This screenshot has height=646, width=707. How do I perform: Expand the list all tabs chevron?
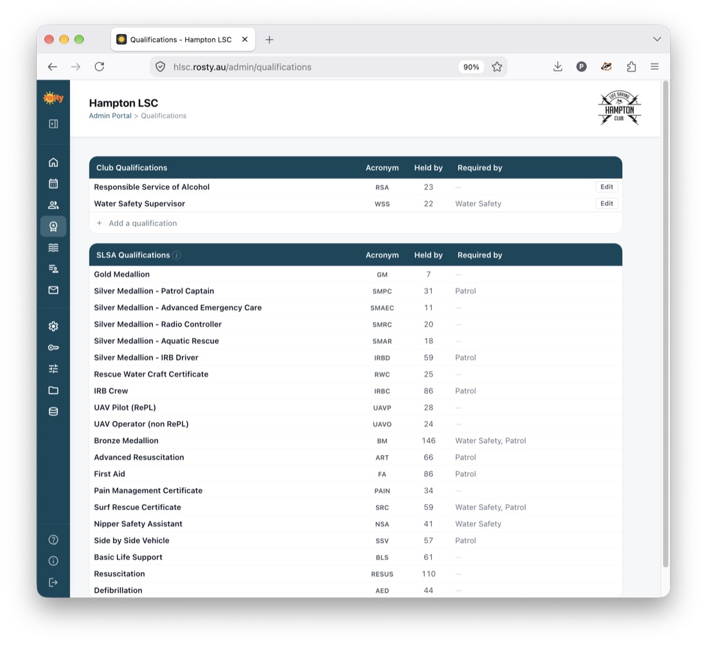(657, 39)
